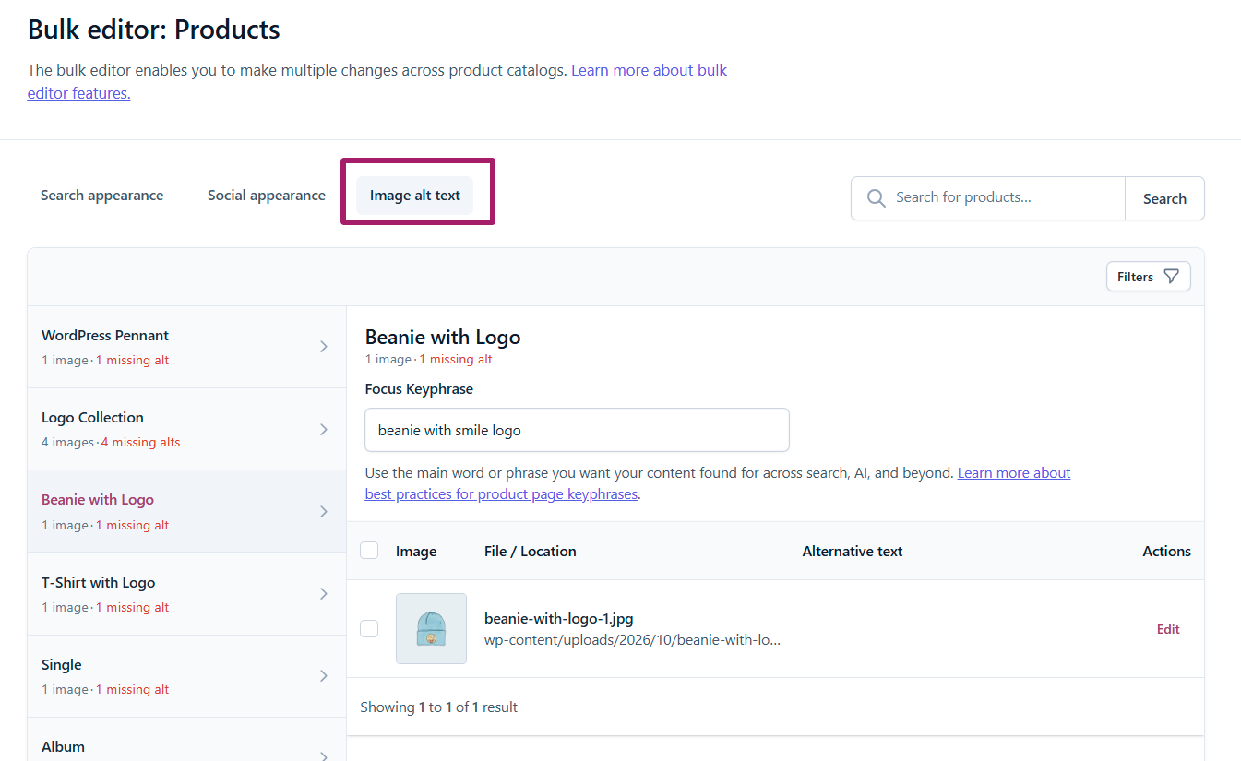Expand Single product chevron
The width and height of the screenshot is (1241, 761).
tap(323, 675)
